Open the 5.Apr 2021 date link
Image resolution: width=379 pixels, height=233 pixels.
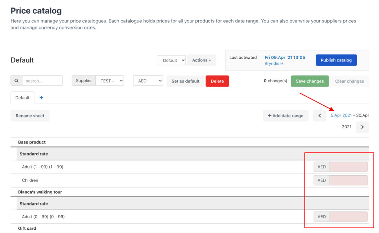click(341, 115)
